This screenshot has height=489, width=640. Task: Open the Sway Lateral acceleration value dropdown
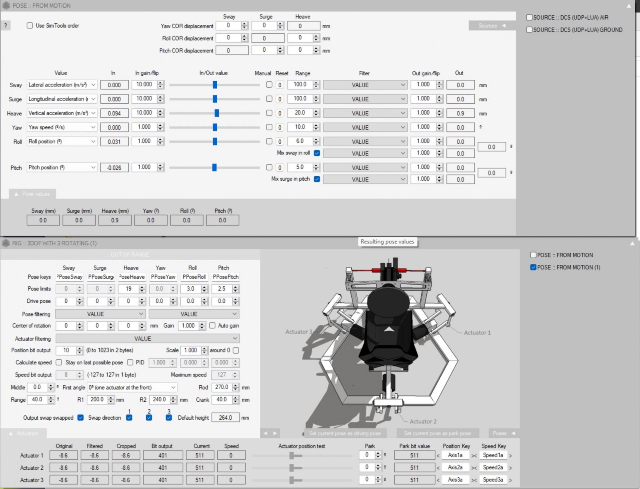point(62,85)
